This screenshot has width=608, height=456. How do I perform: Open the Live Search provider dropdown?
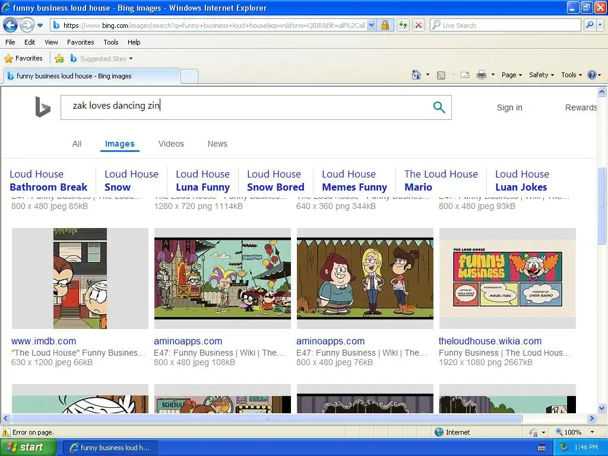coord(600,25)
